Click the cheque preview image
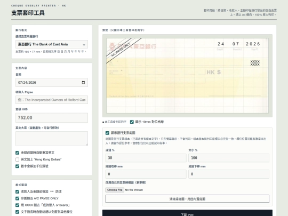Screen dimensions: 288x216 coord(187,76)
